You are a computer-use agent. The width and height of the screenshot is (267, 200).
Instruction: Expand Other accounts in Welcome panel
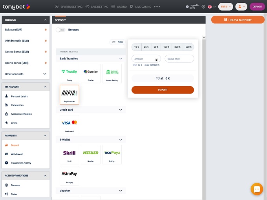pos(45,74)
